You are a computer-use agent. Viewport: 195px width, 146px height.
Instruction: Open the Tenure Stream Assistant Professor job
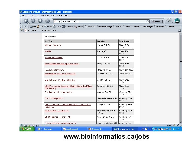[60, 74]
